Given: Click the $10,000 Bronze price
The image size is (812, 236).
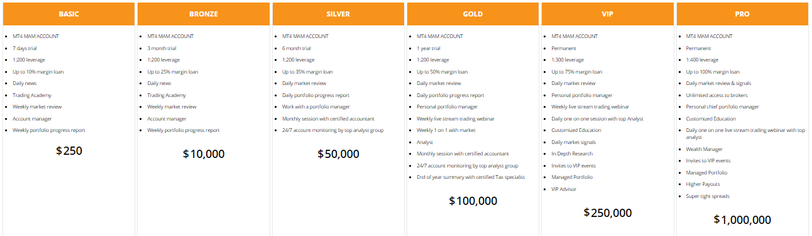Looking at the screenshot, I should coord(204,154).
